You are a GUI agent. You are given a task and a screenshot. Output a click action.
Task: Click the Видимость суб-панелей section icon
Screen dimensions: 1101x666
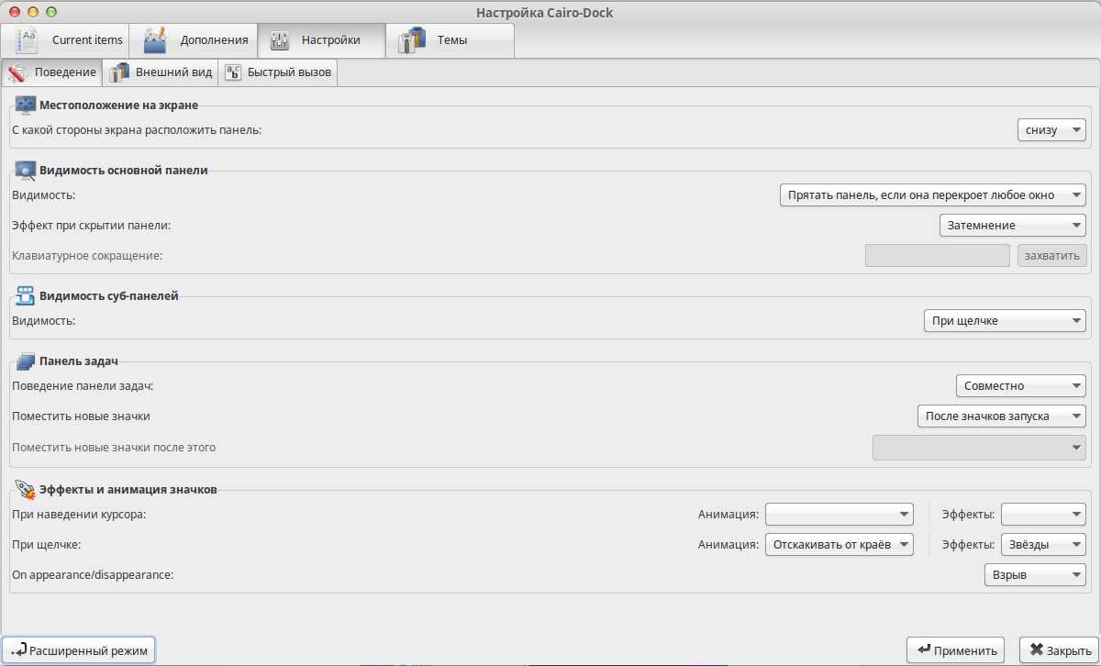tap(26, 296)
